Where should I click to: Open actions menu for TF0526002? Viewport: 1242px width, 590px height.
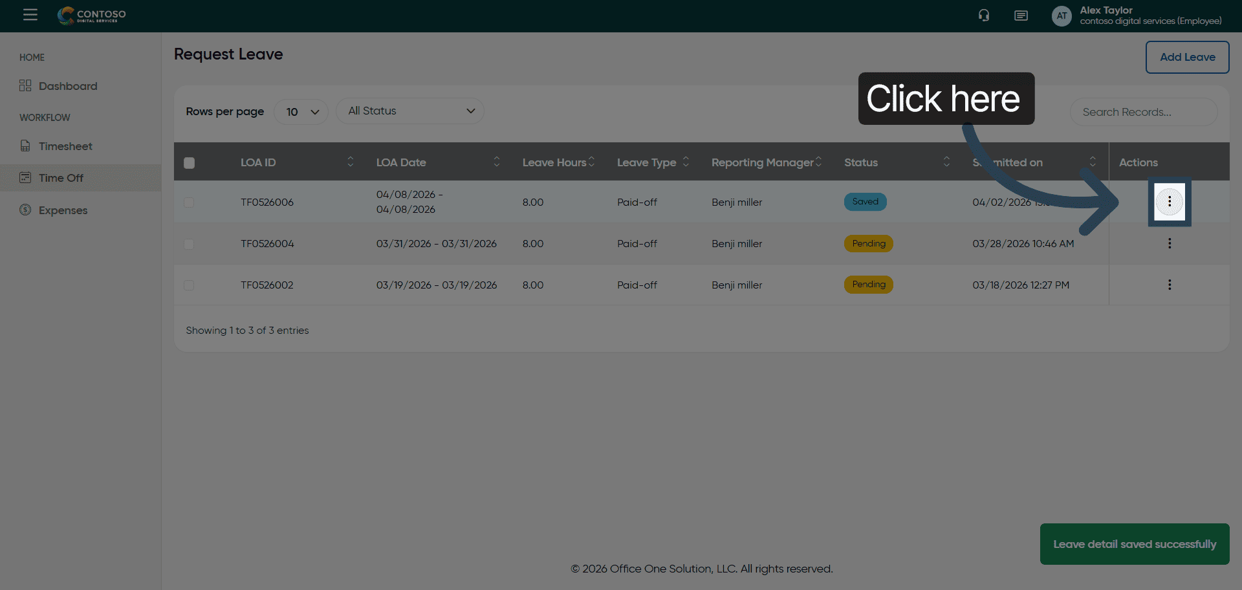(x=1169, y=285)
